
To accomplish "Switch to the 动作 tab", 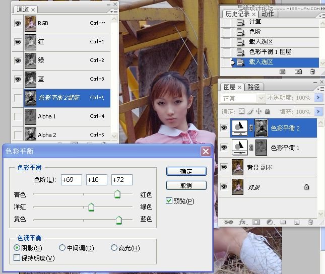I will [x=268, y=14].
